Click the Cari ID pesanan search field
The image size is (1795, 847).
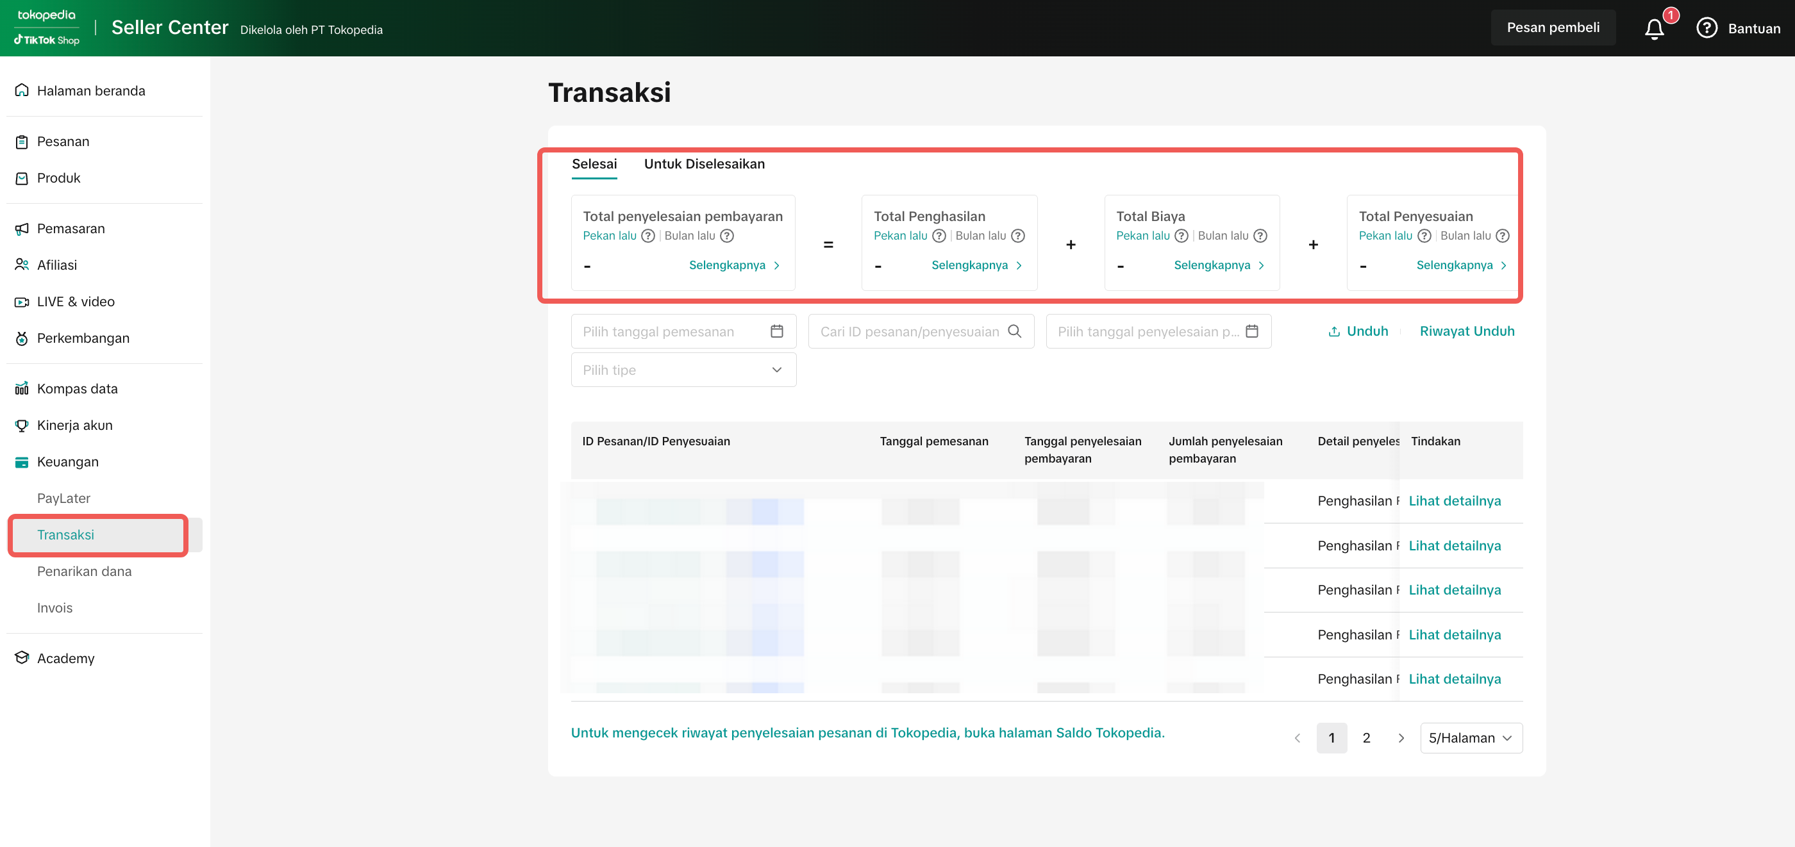pyautogui.click(x=908, y=331)
